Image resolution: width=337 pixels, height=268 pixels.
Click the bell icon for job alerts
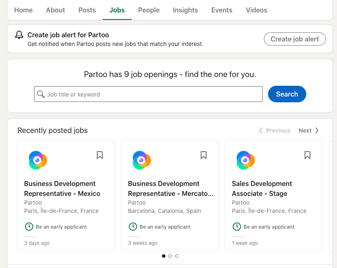(x=19, y=35)
